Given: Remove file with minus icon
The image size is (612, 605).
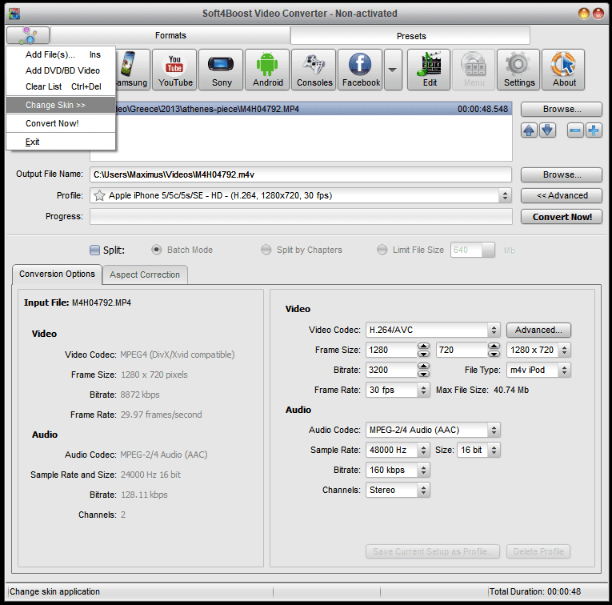Looking at the screenshot, I should [x=575, y=130].
